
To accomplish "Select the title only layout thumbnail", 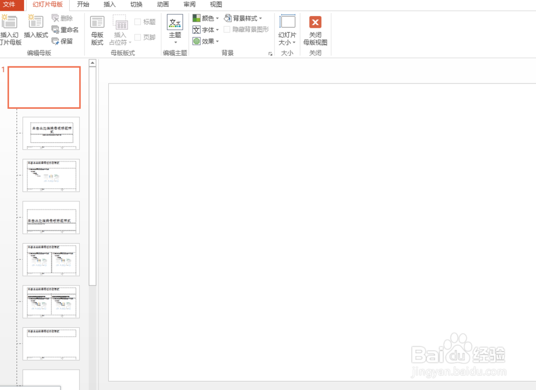I will tap(51, 344).
